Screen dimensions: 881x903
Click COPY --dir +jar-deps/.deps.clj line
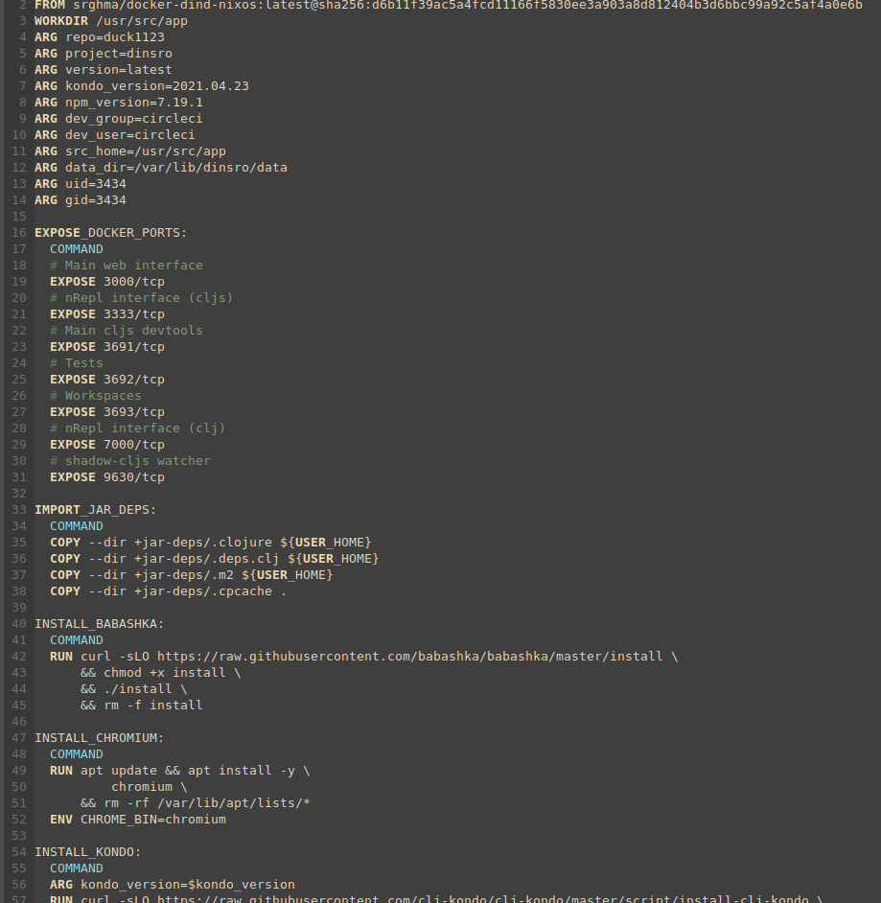215,559
